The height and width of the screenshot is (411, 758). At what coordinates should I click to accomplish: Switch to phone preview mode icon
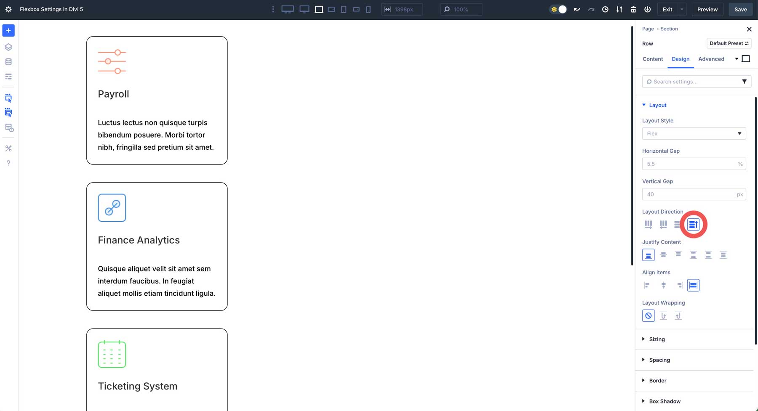[368, 9]
